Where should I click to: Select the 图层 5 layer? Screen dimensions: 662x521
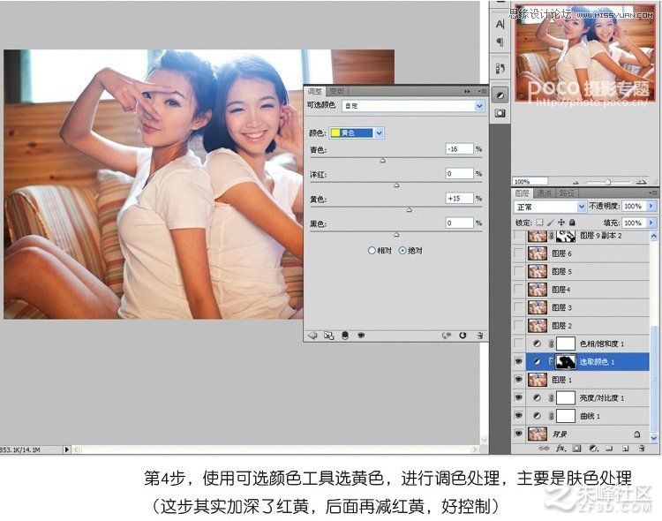[x=588, y=271]
